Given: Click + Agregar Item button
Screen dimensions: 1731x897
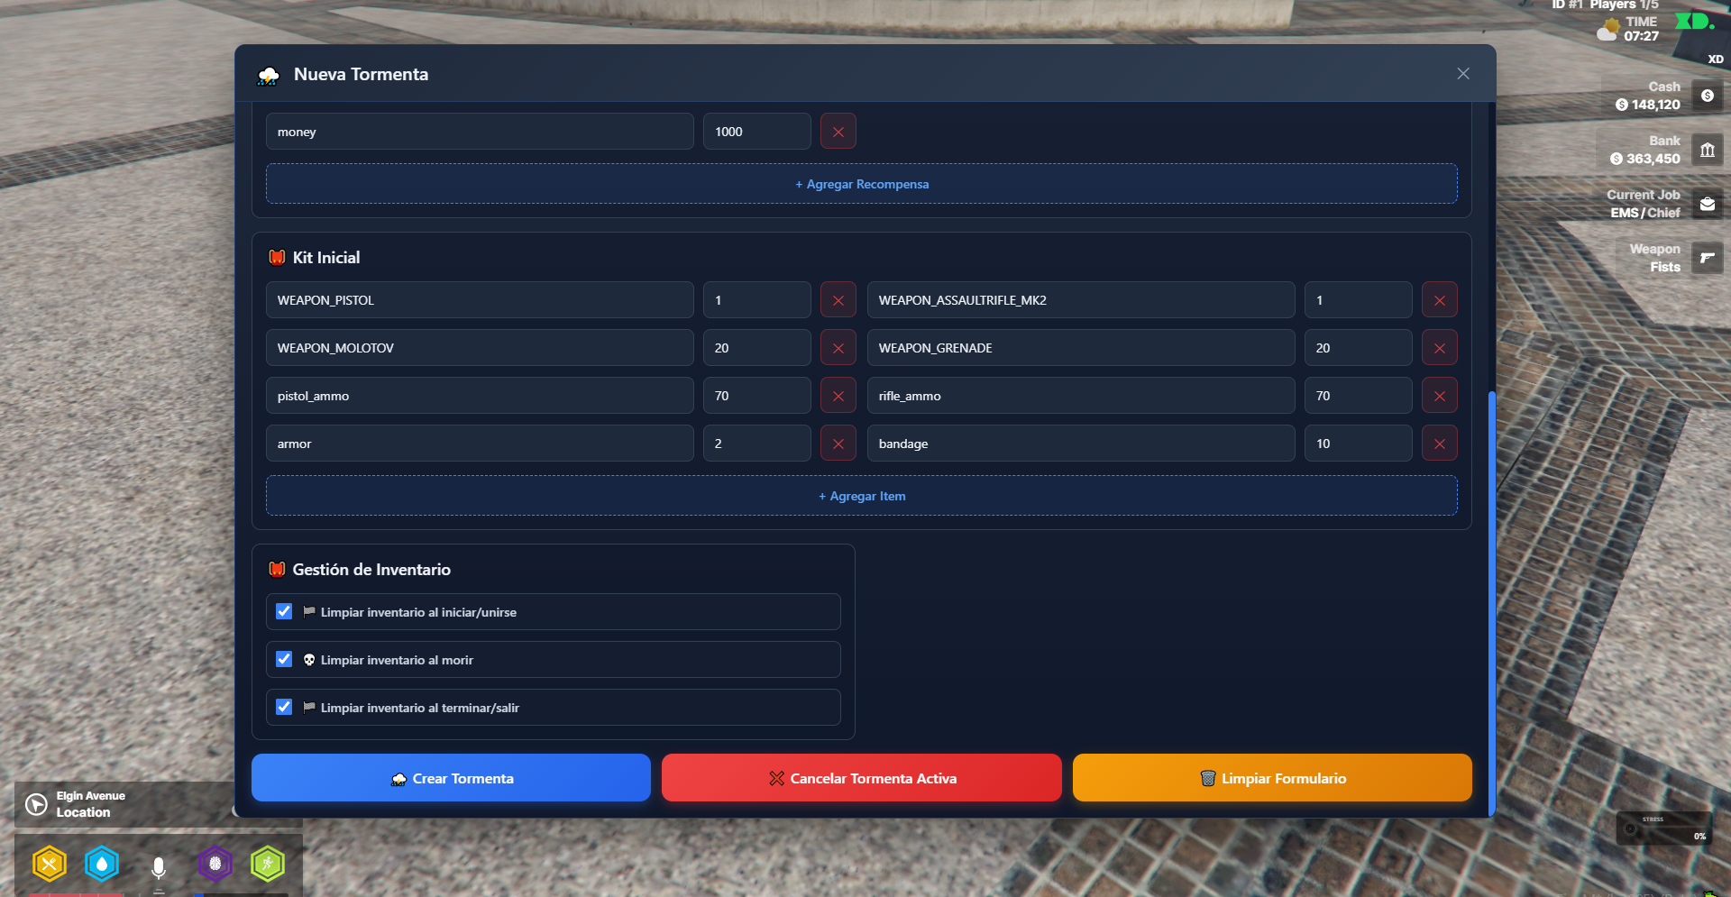Looking at the screenshot, I should (862, 496).
